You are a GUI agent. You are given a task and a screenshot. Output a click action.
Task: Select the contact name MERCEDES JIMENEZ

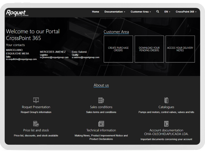click(53, 52)
